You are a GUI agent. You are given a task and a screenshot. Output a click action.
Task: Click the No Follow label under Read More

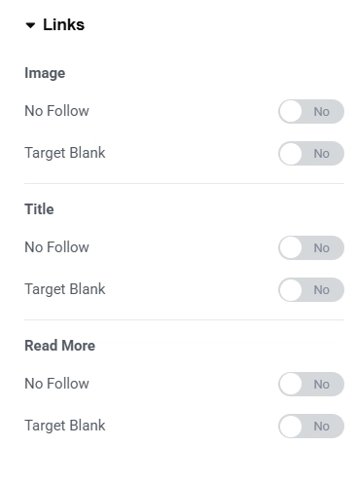point(56,384)
